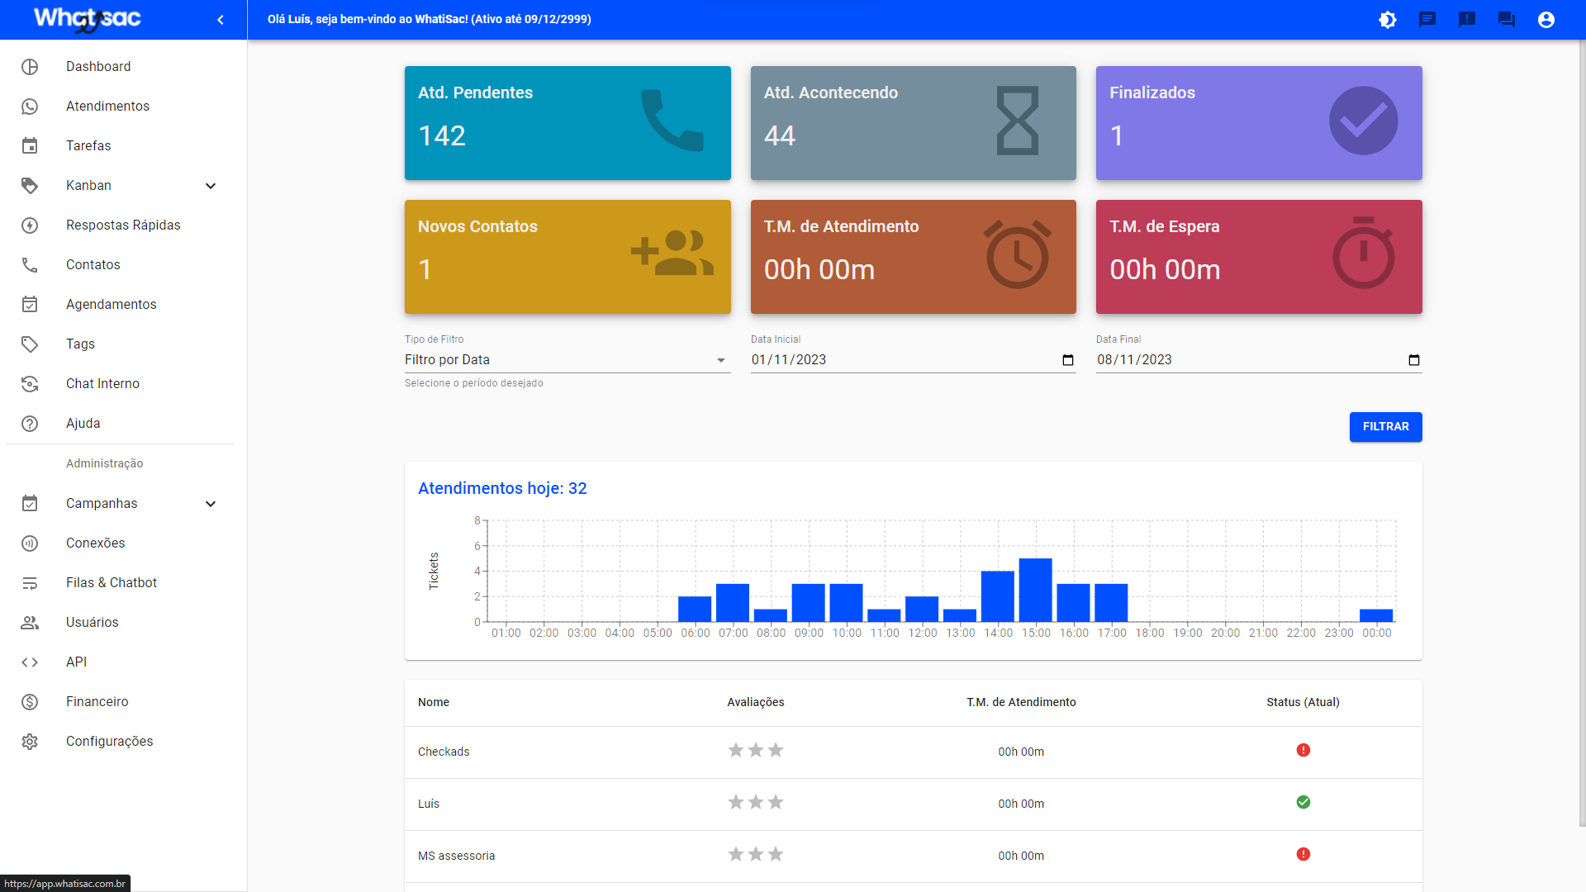The height and width of the screenshot is (892, 1586).
Task: Click the Tarefas calendar icon
Action: pos(30,146)
